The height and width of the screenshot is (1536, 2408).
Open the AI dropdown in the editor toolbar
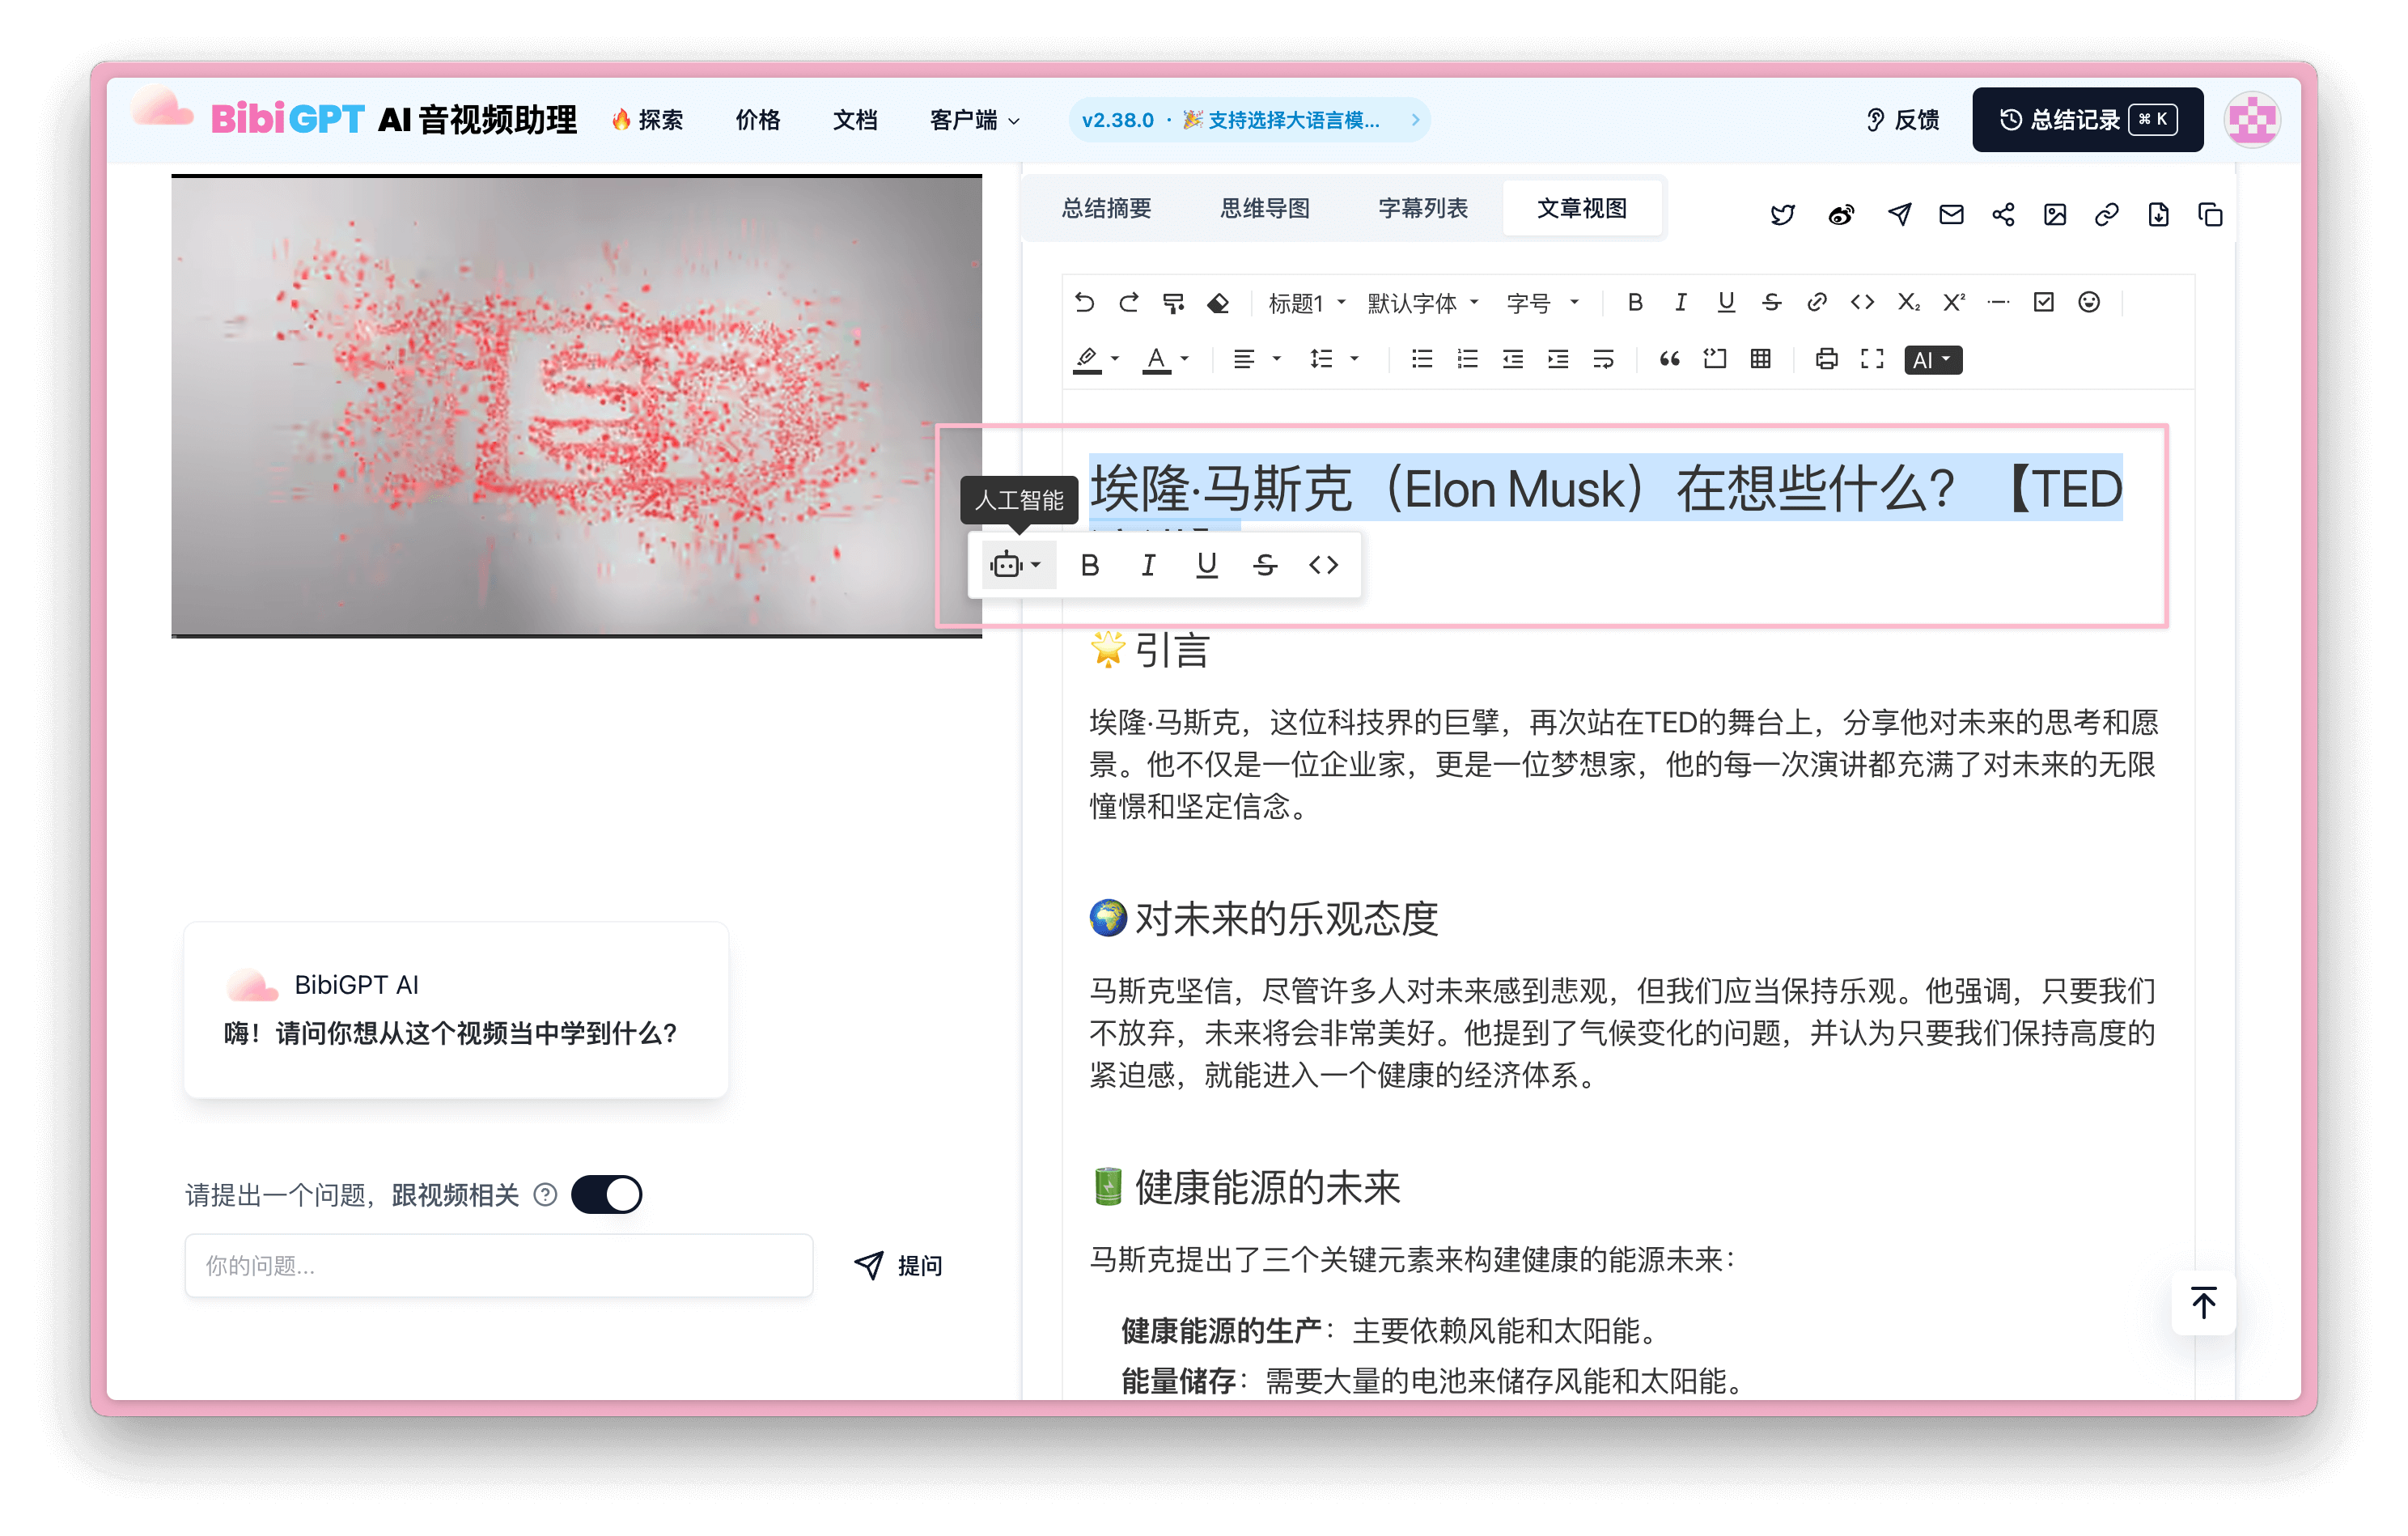coord(1932,359)
